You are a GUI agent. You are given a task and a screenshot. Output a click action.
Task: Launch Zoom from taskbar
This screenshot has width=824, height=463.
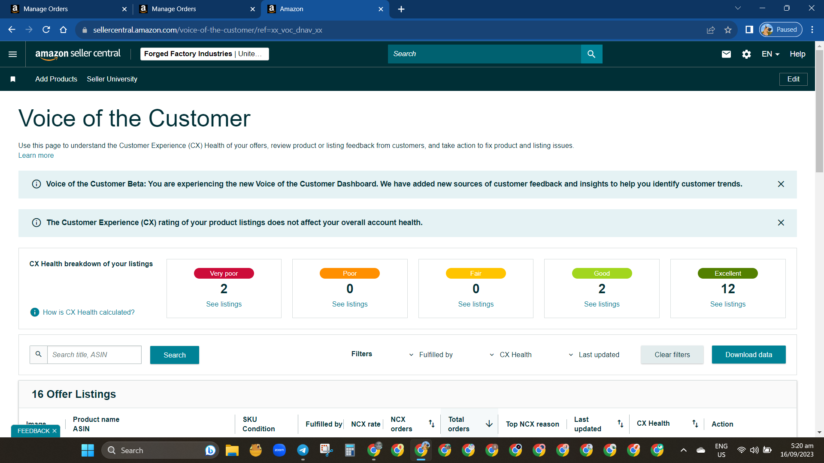coord(279,450)
